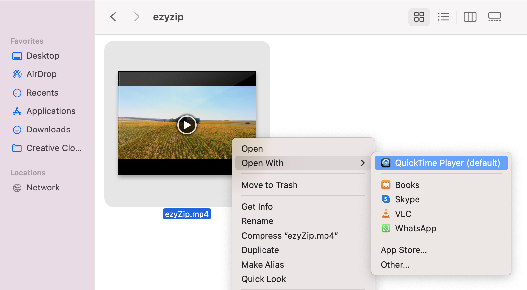The height and width of the screenshot is (290, 527).
Task: Choose Skype from Open With submenu
Action: click(x=407, y=199)
